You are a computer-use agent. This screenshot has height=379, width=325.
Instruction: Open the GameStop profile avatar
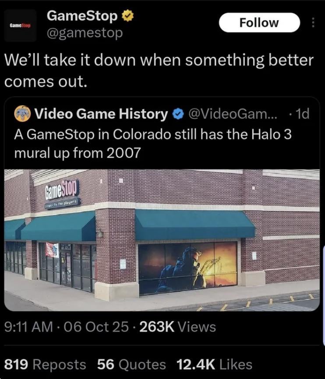pyautogui.click(x=20, y=25)
